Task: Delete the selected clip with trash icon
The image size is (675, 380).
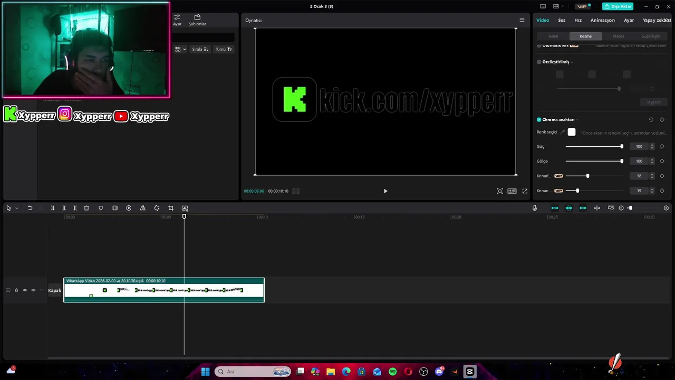Action: point(86,208)
